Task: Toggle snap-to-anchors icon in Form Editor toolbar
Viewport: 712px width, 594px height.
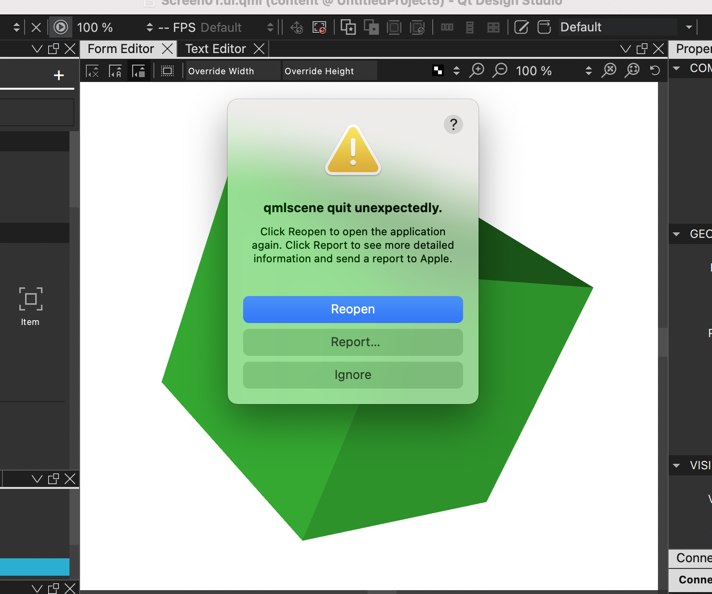Action: tap(115, 71)
